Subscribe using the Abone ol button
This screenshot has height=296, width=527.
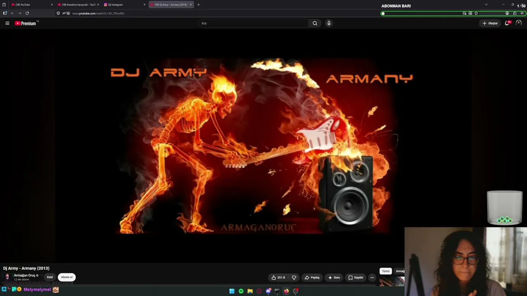67,277
